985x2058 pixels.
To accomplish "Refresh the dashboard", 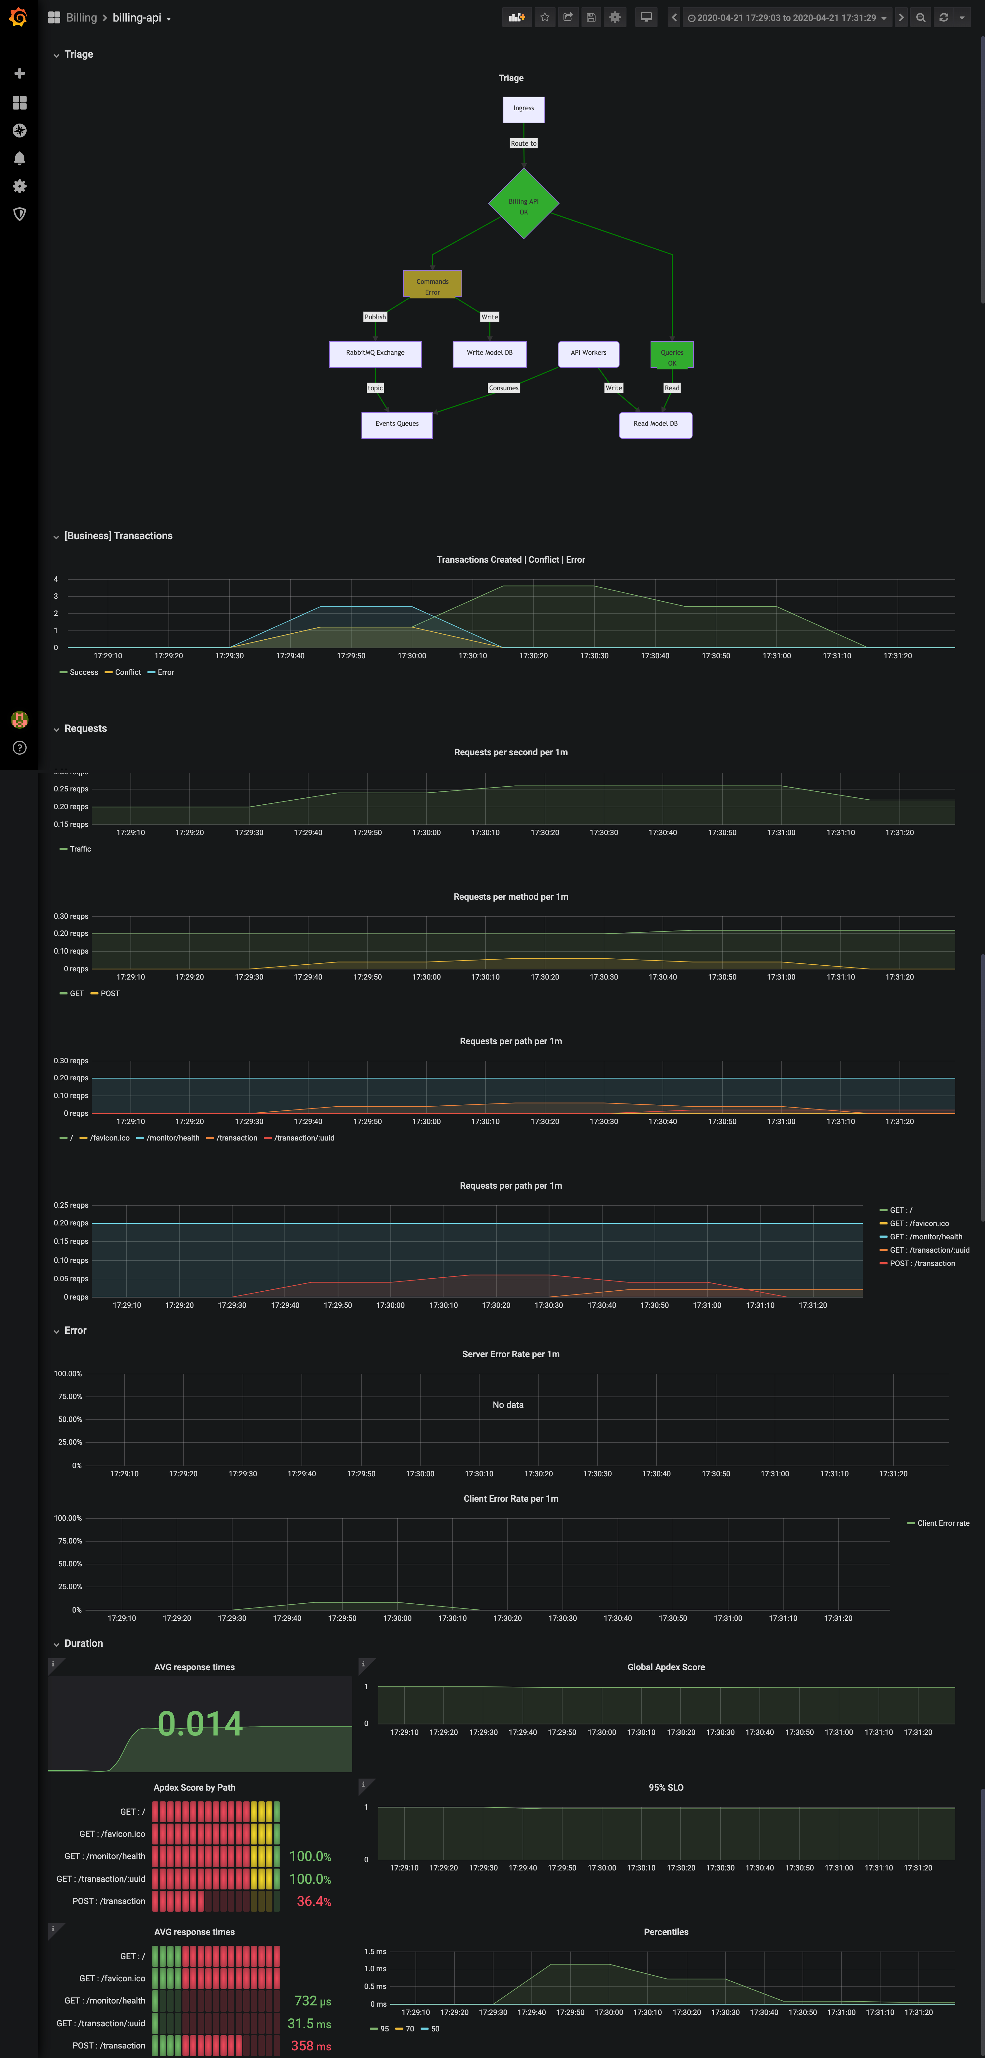I will 944,17.
